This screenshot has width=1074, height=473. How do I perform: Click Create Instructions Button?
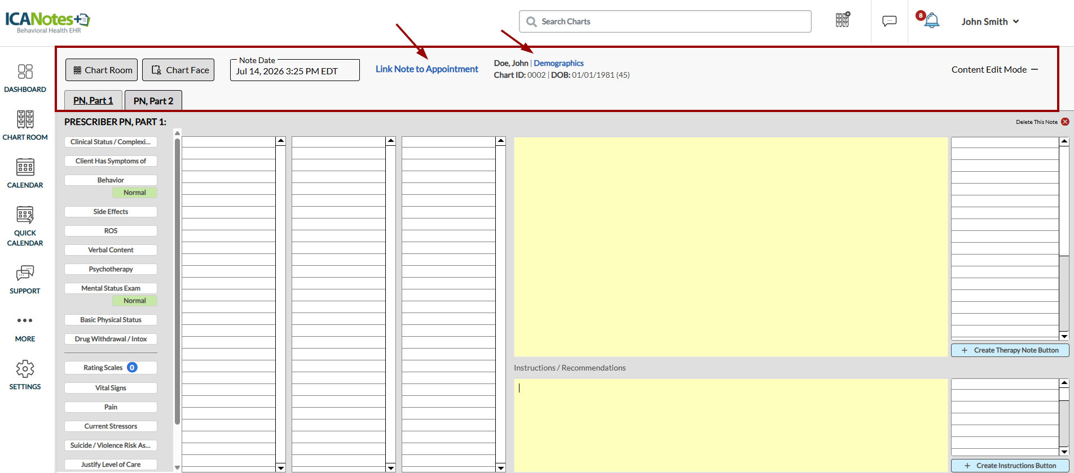click(1010, 466)
